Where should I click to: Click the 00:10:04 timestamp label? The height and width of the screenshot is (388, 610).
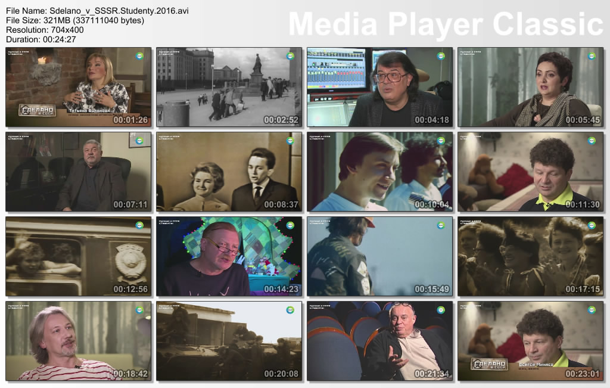[432, 204]
